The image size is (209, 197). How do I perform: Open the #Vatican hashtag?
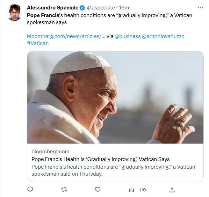pyautogui.click(x=38, y=43)
